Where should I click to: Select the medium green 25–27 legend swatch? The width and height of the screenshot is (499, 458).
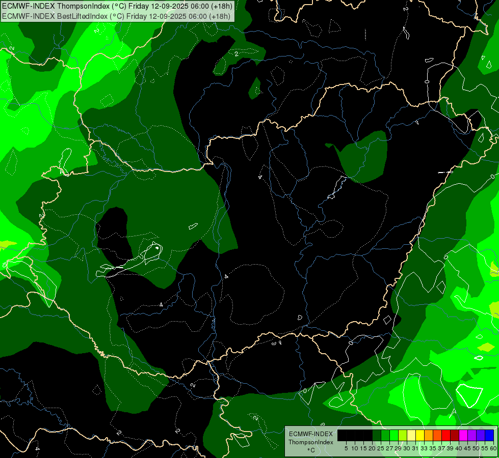coord(385,435)
